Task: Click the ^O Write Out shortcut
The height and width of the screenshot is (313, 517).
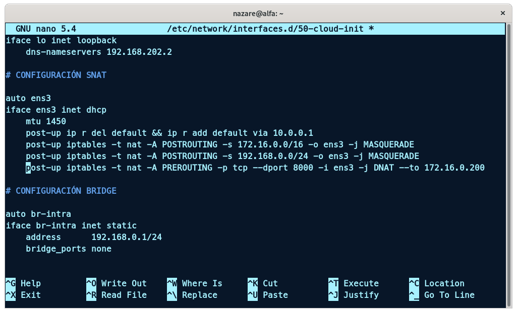Action: (116, 283)
